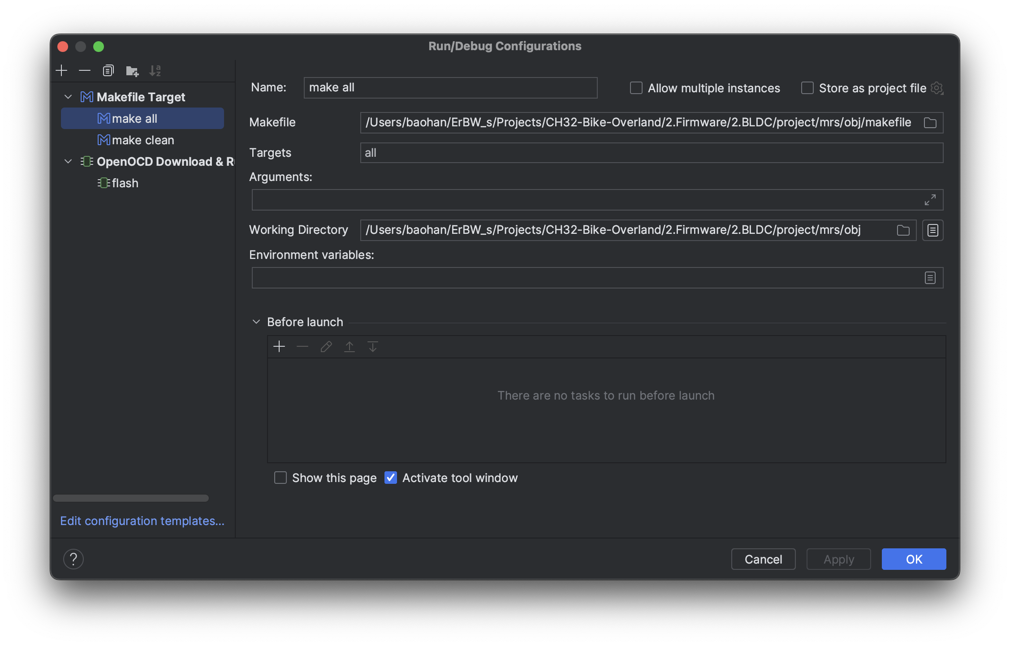Click the share/move configuration icon
The image size is (1010, 646).
click(x=131, y=70)
